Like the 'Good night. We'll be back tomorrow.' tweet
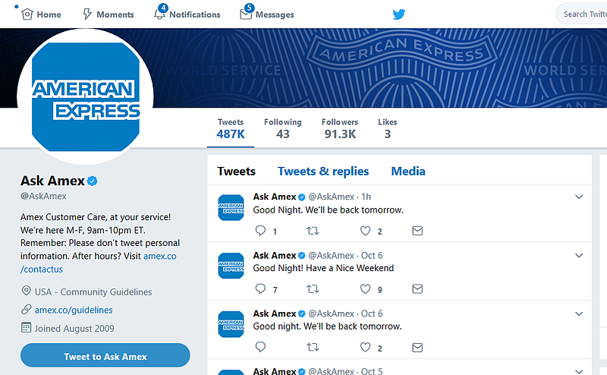Image resolution: width=607 pixels, height=375 pixels. point(365,347)
